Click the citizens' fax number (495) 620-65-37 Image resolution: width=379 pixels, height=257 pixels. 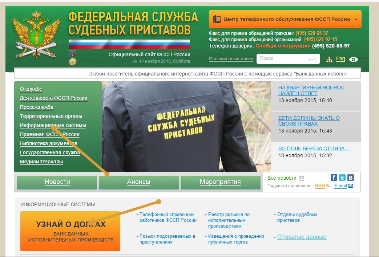click(312, 33)
